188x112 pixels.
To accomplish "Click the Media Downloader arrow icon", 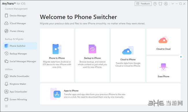I will (6, 76).
